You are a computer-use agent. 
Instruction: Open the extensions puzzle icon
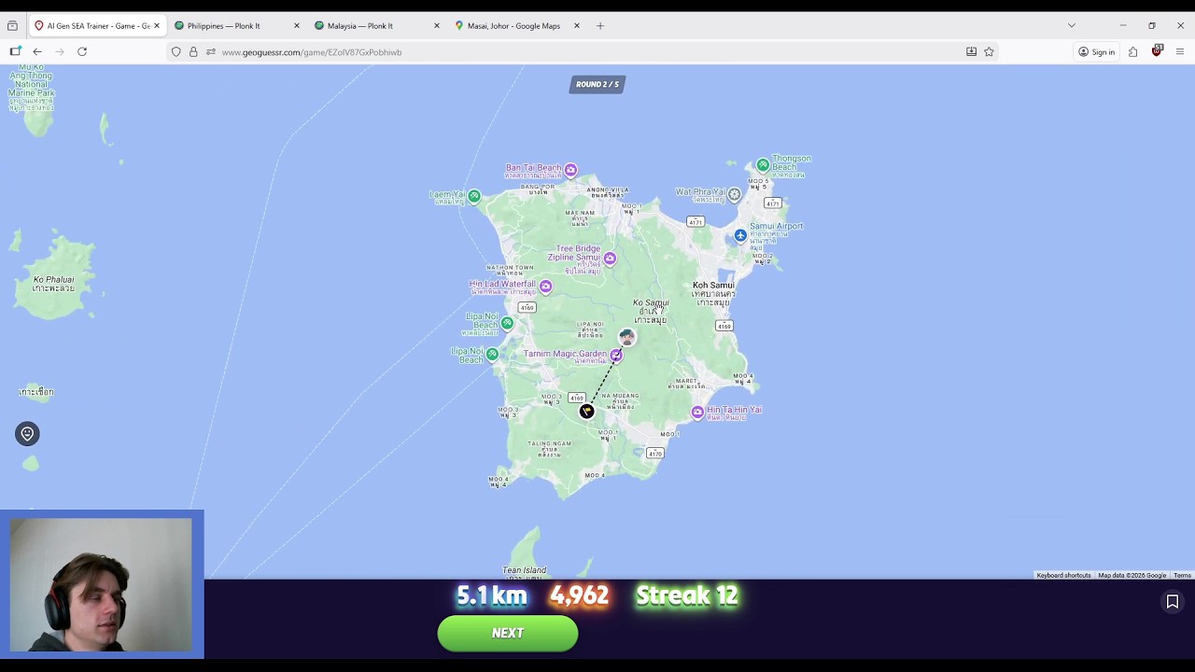tap(1132, 51)
